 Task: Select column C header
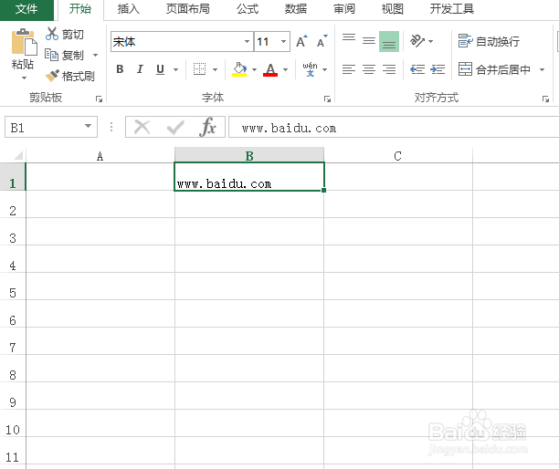pyautogui.click(x=398, y=156)
